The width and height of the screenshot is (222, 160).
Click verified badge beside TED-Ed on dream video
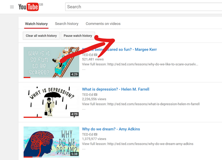click(x=96, y=134)
